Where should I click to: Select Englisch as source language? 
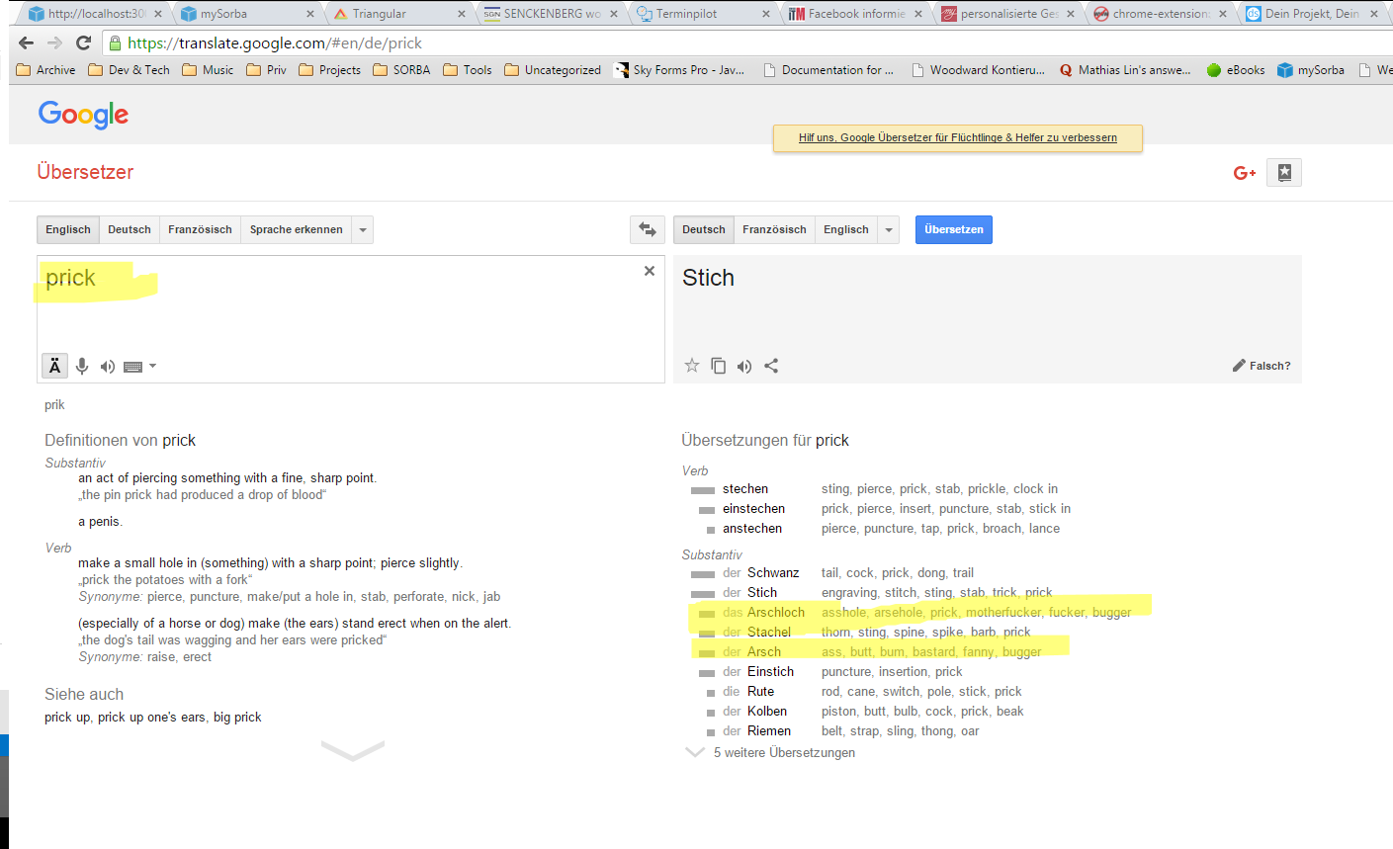click(x=68, y=229)
